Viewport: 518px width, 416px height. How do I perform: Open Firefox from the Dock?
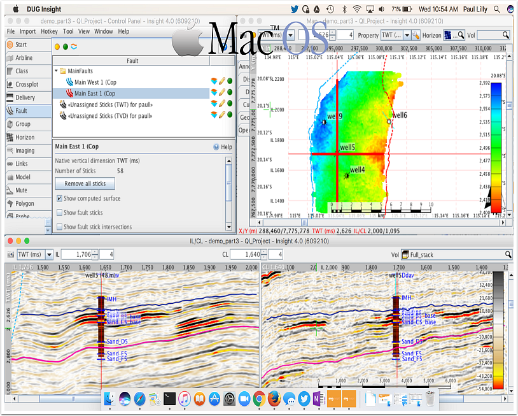pos(274,399)
